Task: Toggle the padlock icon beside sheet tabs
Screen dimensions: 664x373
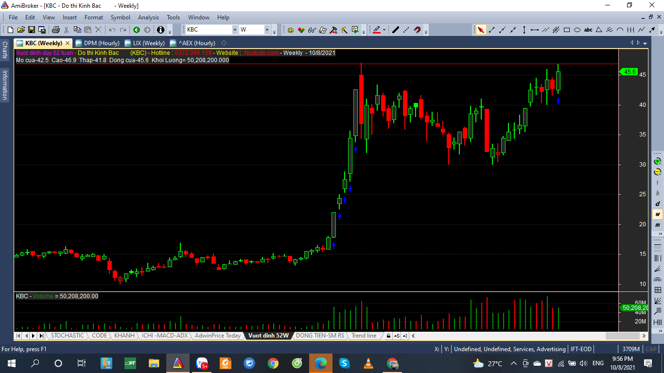Action: coord(388,336)
